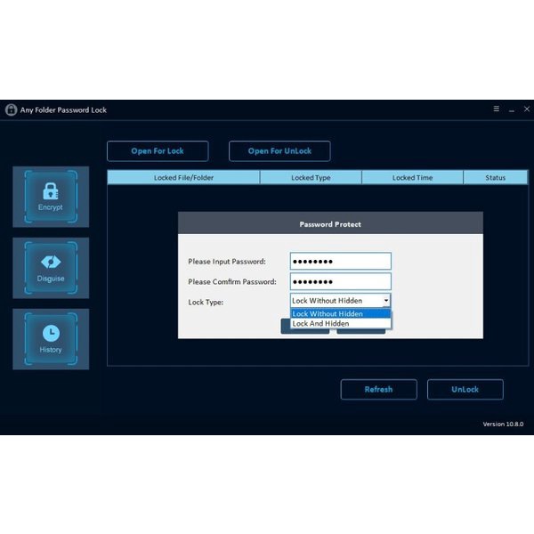Minimize the Any Folder Password Lock window
Viewport: 534px width, 534px height.
coord(512,109)
